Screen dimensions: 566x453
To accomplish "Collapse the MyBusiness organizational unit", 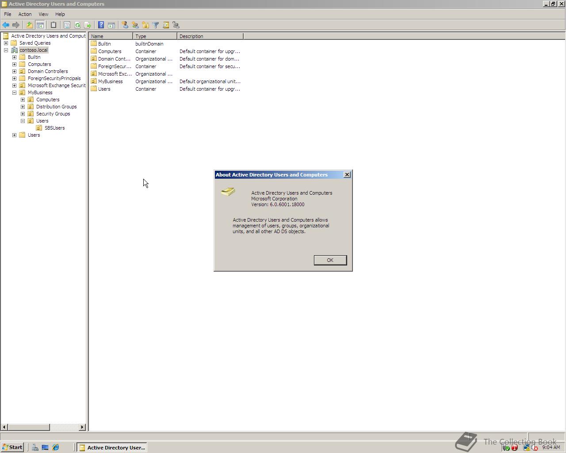I will pyautogui.click(x=14, y=92).
